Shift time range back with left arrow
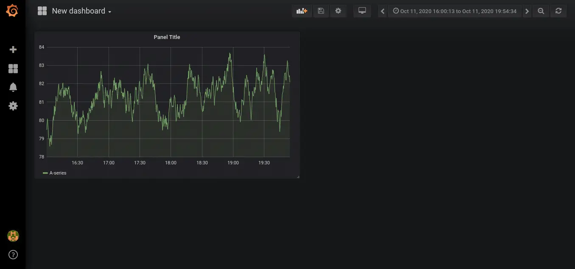The width and height of the screenshot is (575, 269). tap(381, 11)
